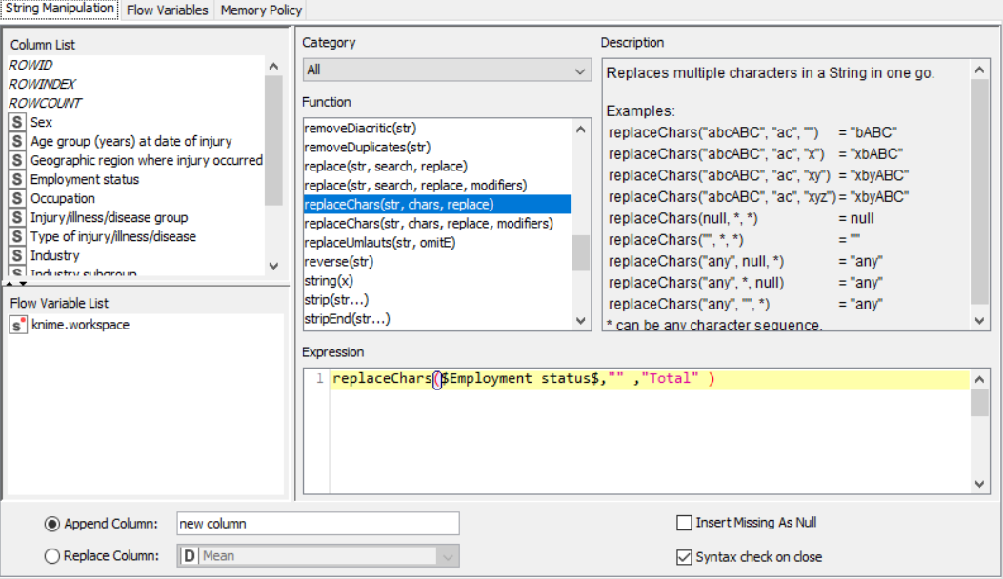The width and height of the screenshot is (1003, 579).
Task: Click the Description scroll up arrow
Action: (x=979, y=70)
